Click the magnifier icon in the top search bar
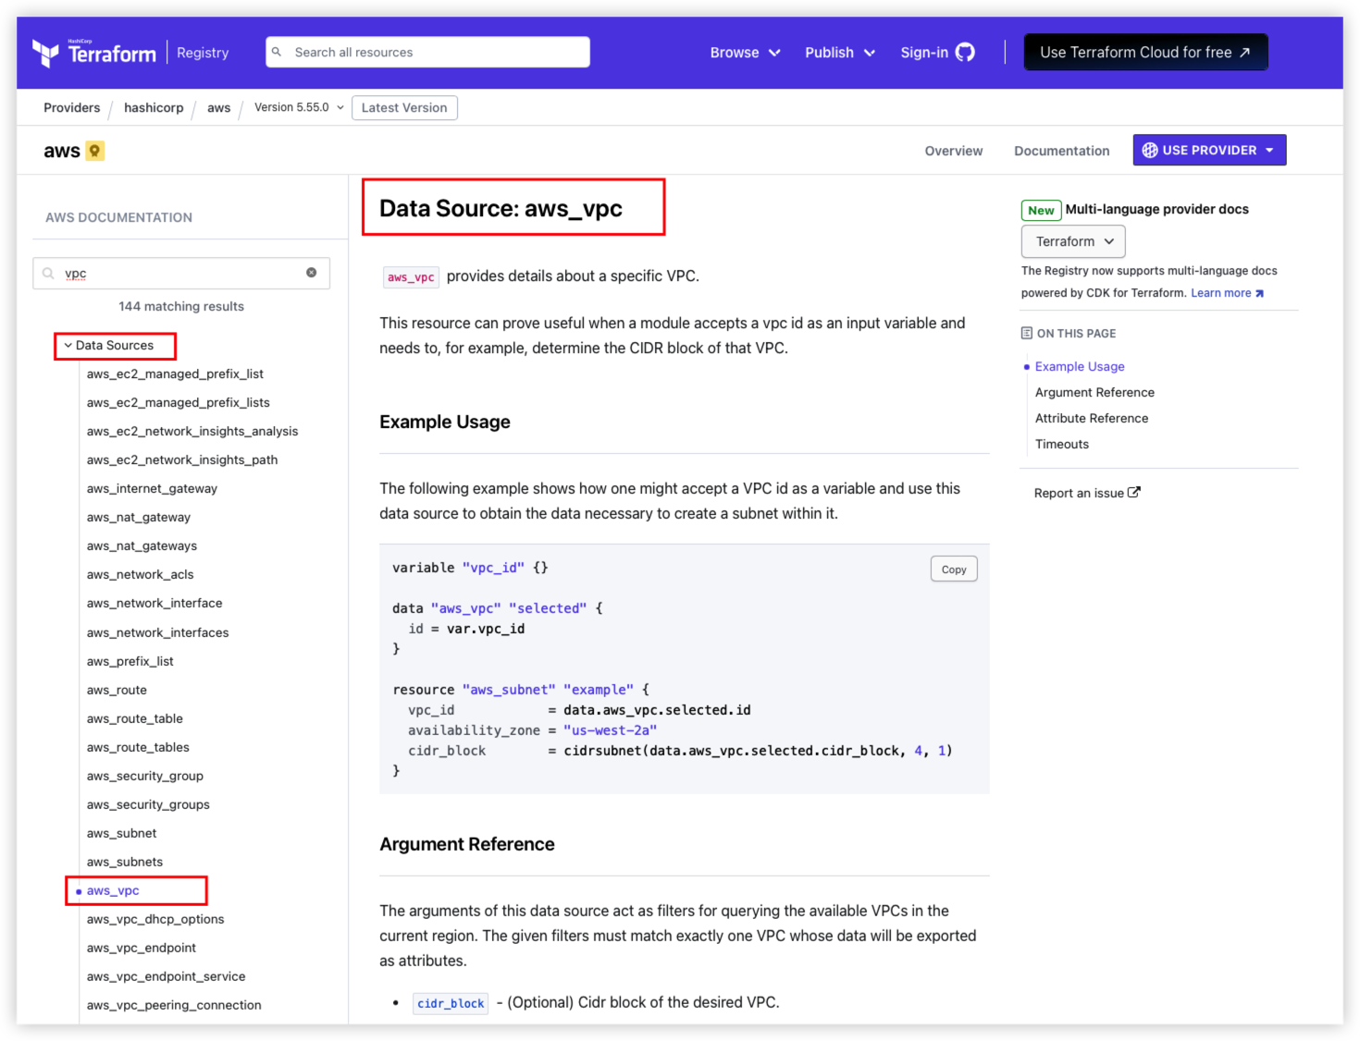This screenshot has width=1360, height=1041. tap(277, 52)
